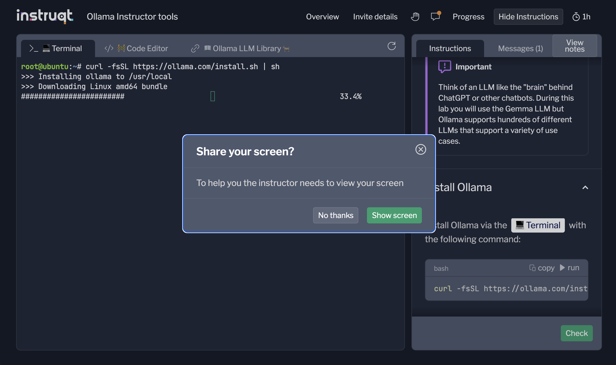Click the Important callout icon

(444, 66)
